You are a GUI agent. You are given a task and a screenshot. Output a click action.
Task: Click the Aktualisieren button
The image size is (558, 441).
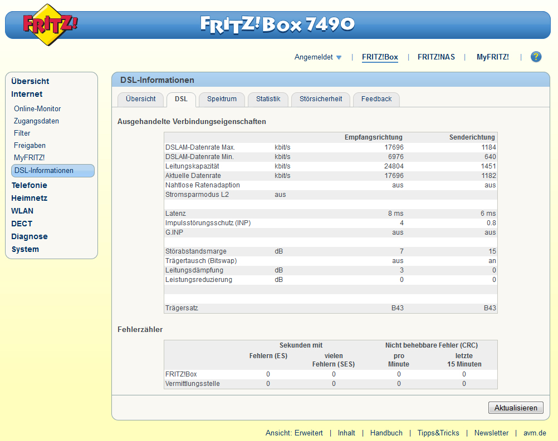(516, 408)
